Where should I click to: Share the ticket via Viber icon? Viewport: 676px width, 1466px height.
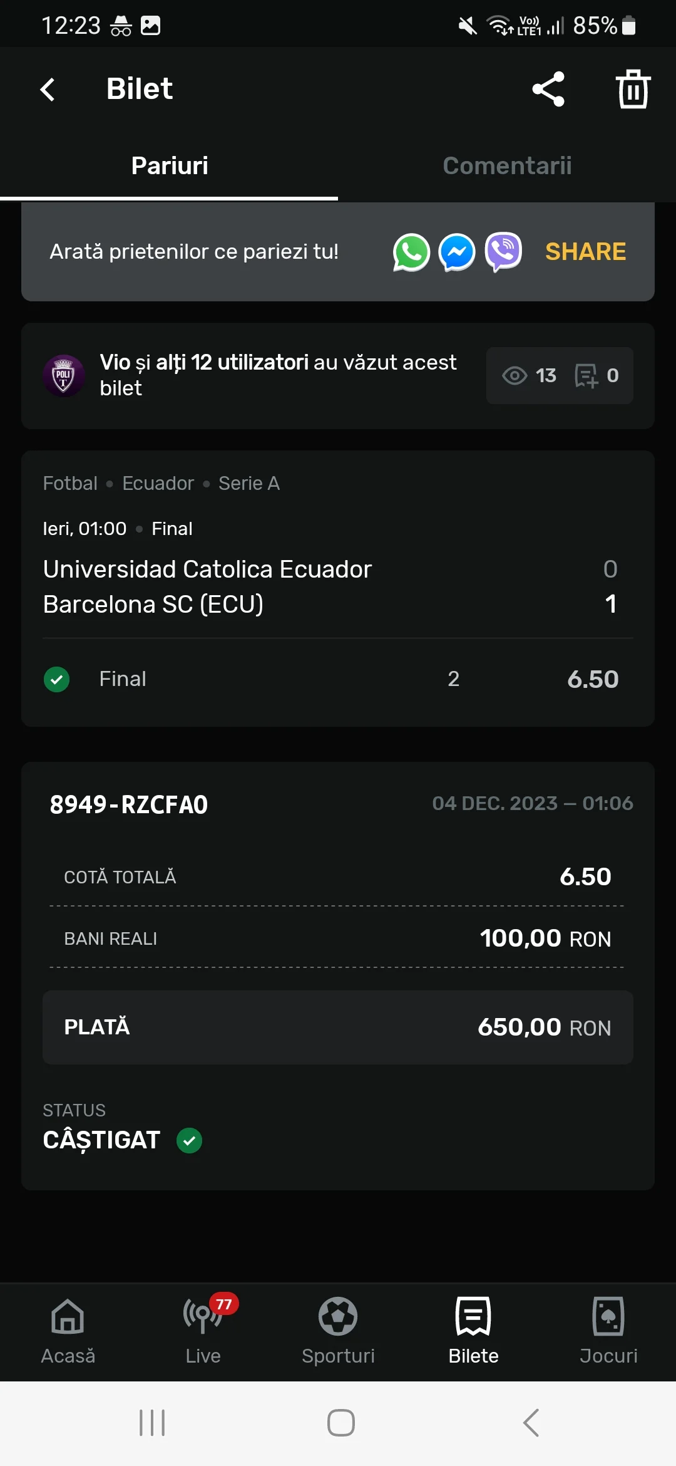coord(503,252)
